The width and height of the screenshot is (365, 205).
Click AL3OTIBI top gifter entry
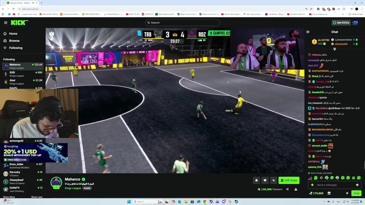(321, 42)
